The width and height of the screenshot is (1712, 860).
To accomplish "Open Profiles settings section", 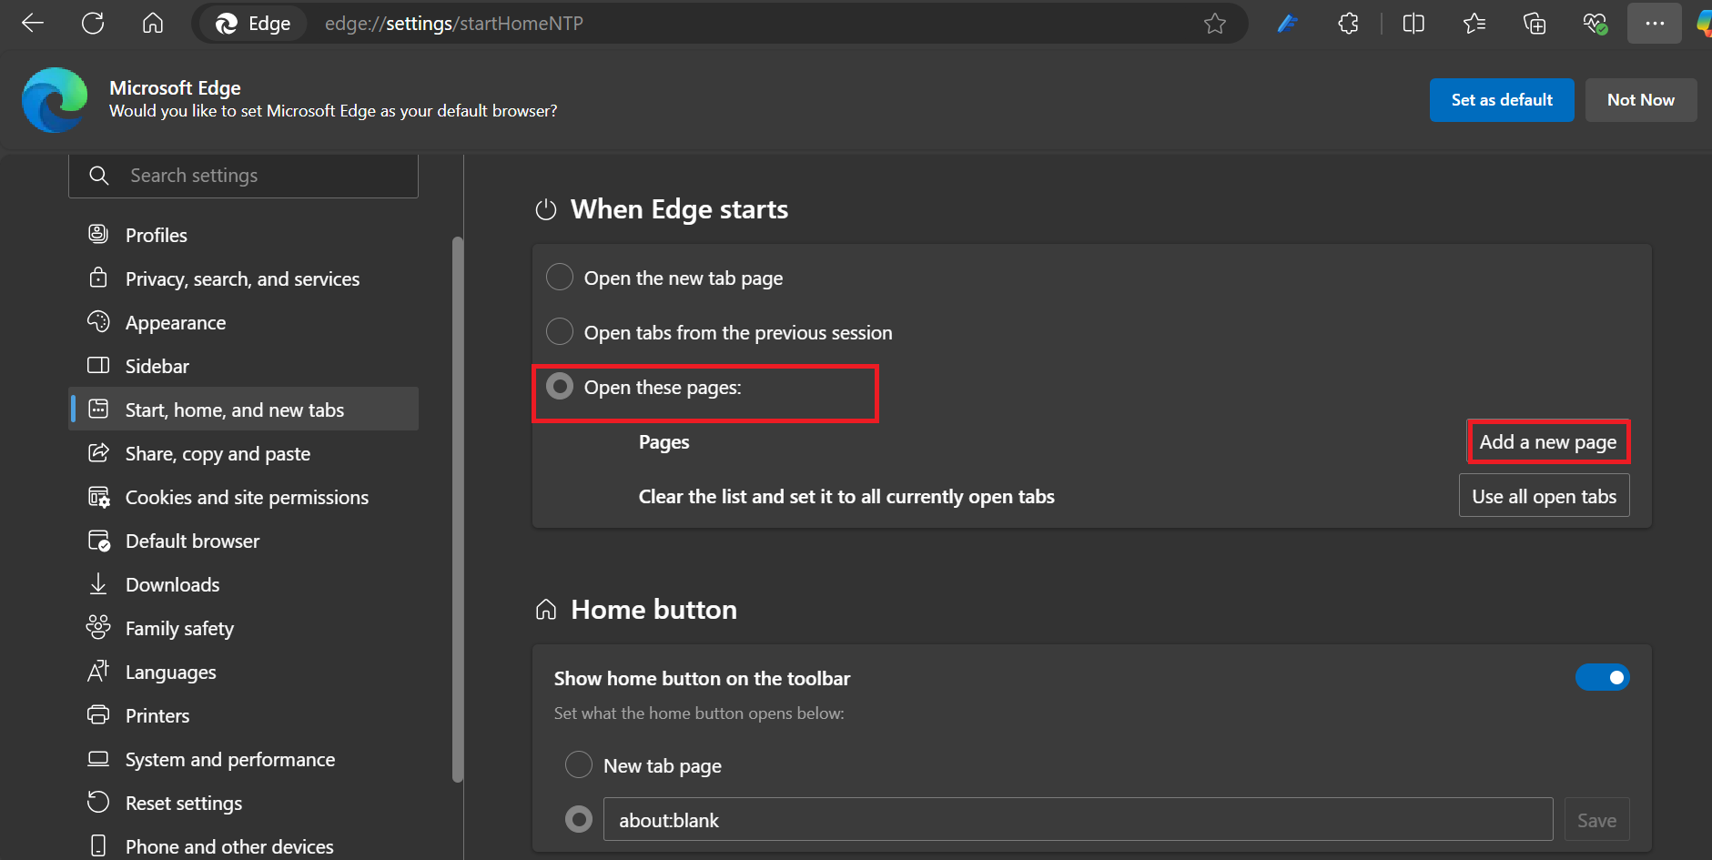I will 244,235.
